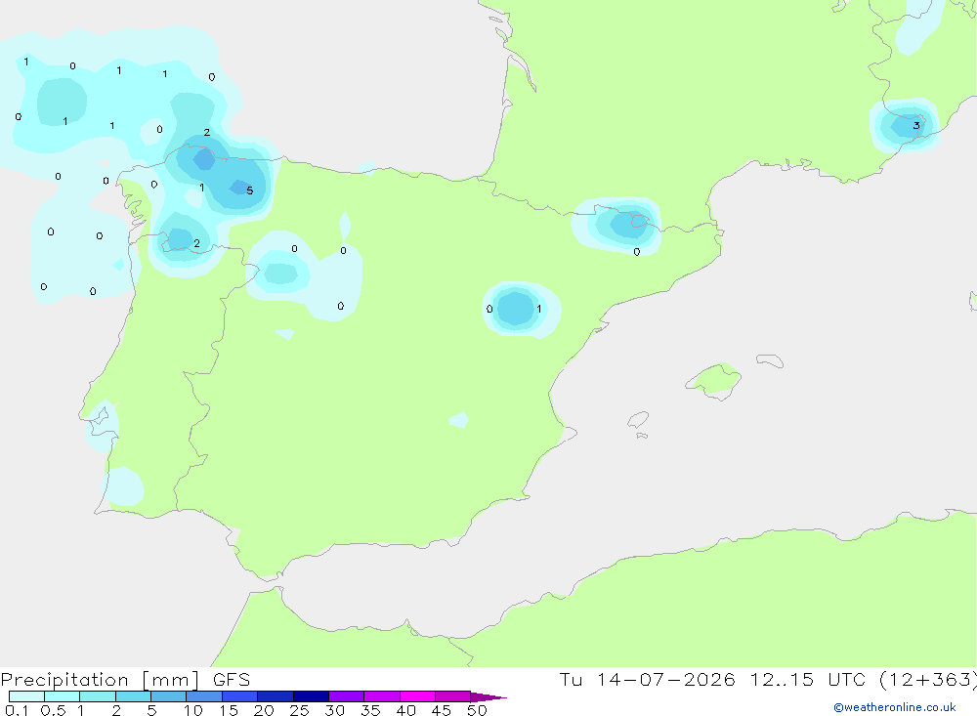
Task: Pick the 45–50 mm legend swatch
Action: (x=452, y=696)
